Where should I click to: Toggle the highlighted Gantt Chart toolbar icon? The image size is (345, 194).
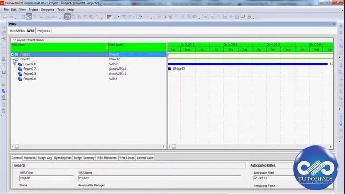pos(29,17)
